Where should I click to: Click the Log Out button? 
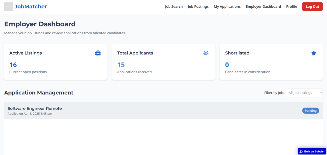coord(312,7)
